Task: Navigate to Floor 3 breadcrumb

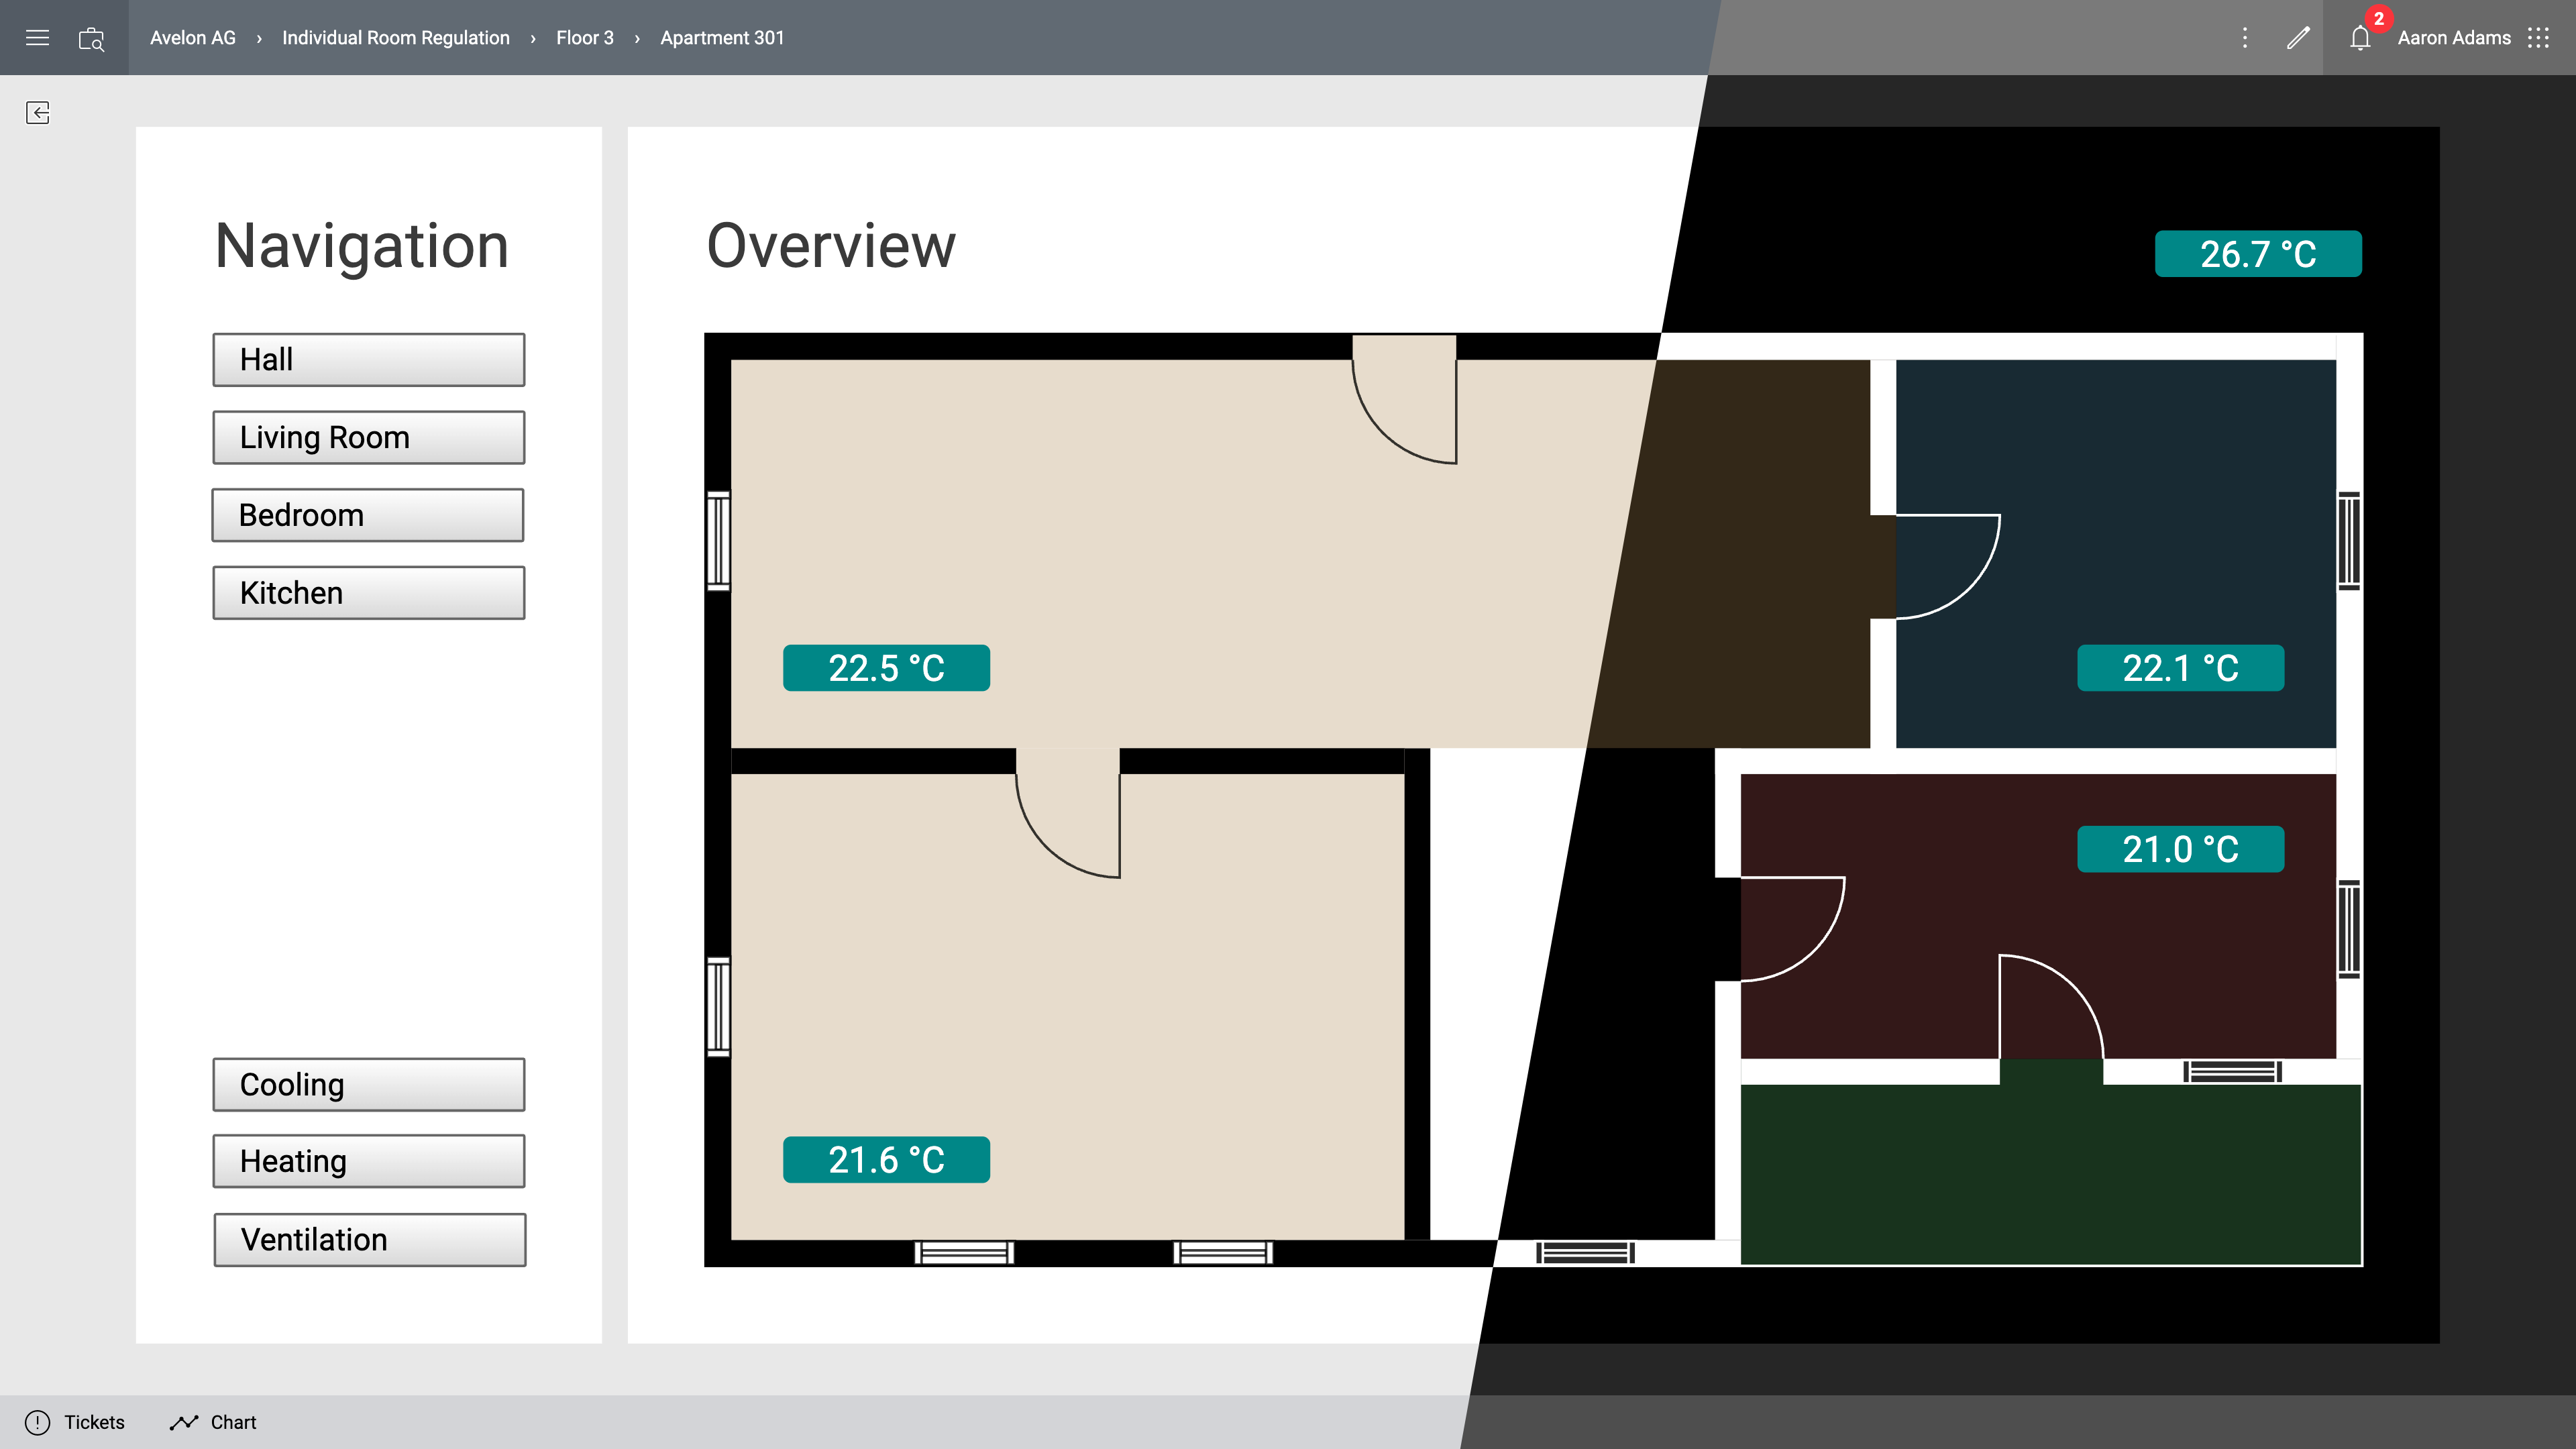Action: click(585, 38)
